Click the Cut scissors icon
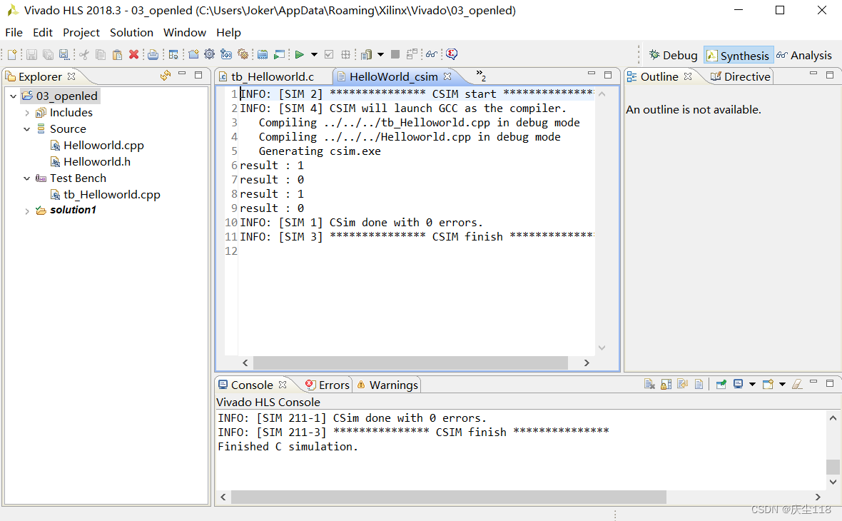This screenshot has width=842, height=521. pyautogui.click(x=84, y=54)
